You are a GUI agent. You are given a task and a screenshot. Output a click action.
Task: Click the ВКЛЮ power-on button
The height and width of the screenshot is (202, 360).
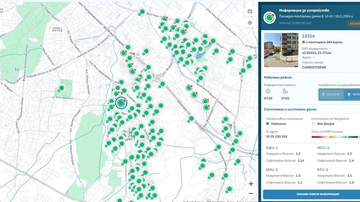(x=352, y=94)
